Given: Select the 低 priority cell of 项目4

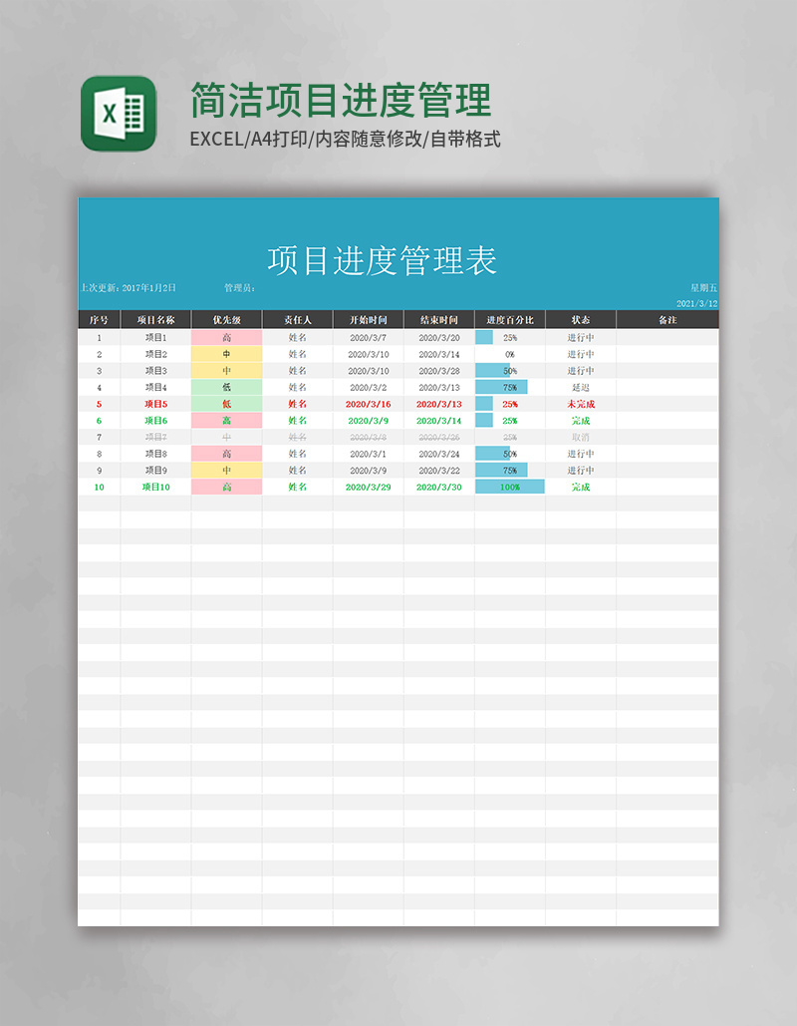Looking at the screenshot, I should point(226,387).
